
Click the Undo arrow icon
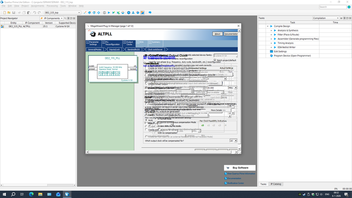(x=35, y=13)
